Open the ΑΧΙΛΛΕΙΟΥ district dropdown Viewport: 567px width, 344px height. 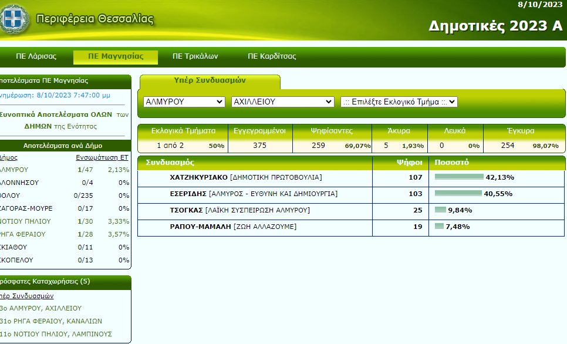(282, 102)
